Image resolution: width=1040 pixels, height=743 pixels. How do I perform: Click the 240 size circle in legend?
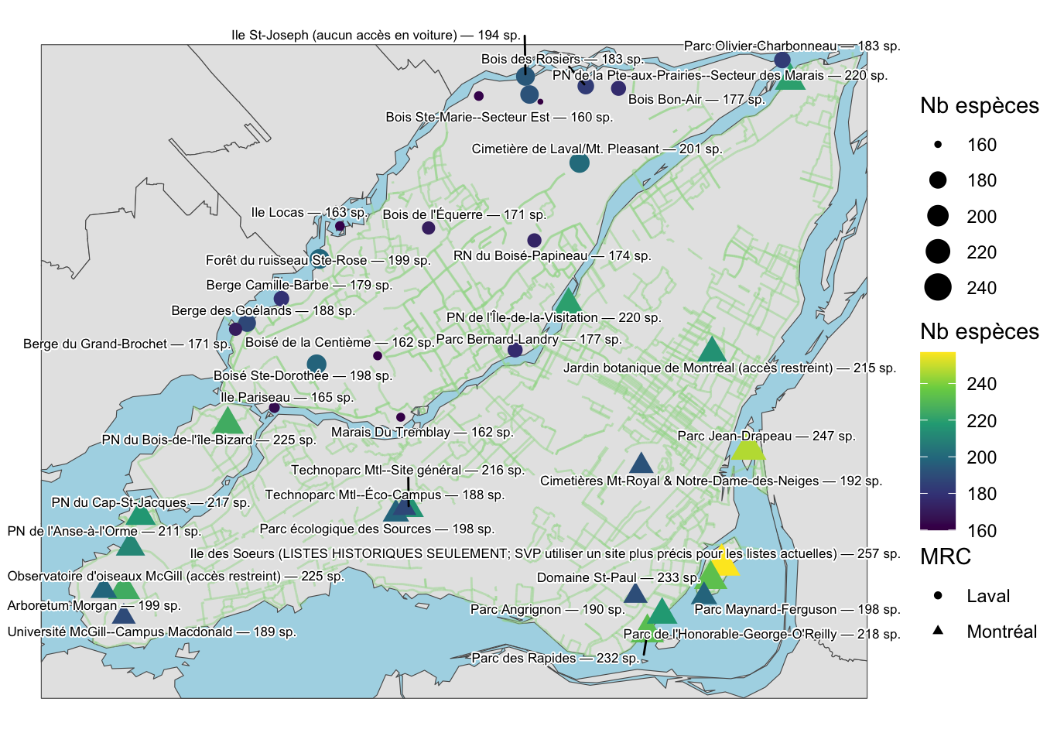pyautogui.click(x=938, y=288)
